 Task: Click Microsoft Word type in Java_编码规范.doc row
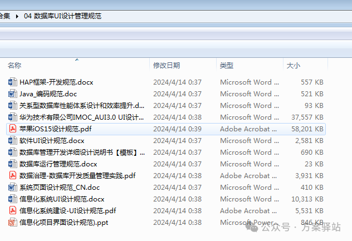click(250, 94)
